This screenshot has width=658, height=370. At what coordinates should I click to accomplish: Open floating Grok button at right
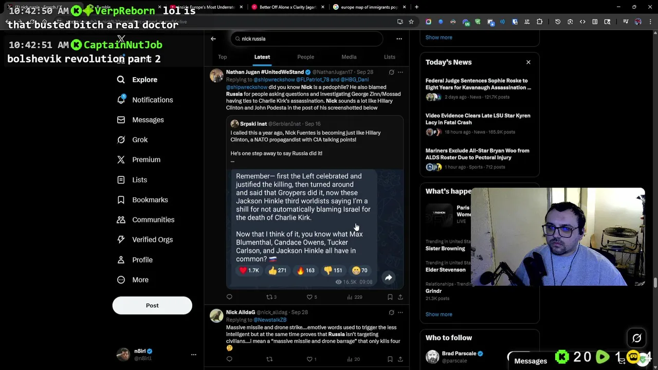pyautogui.click(x=636, y=338)
